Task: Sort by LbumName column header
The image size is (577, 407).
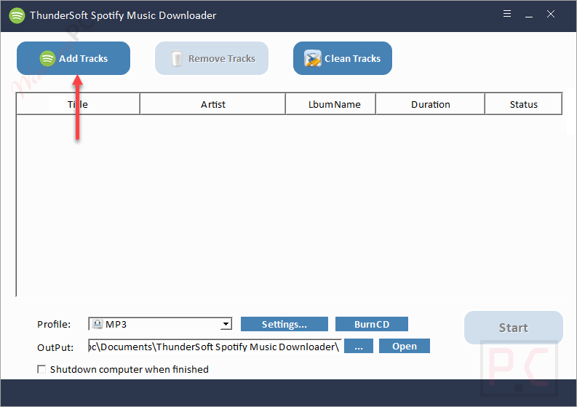Action: (x=330, y=104)
